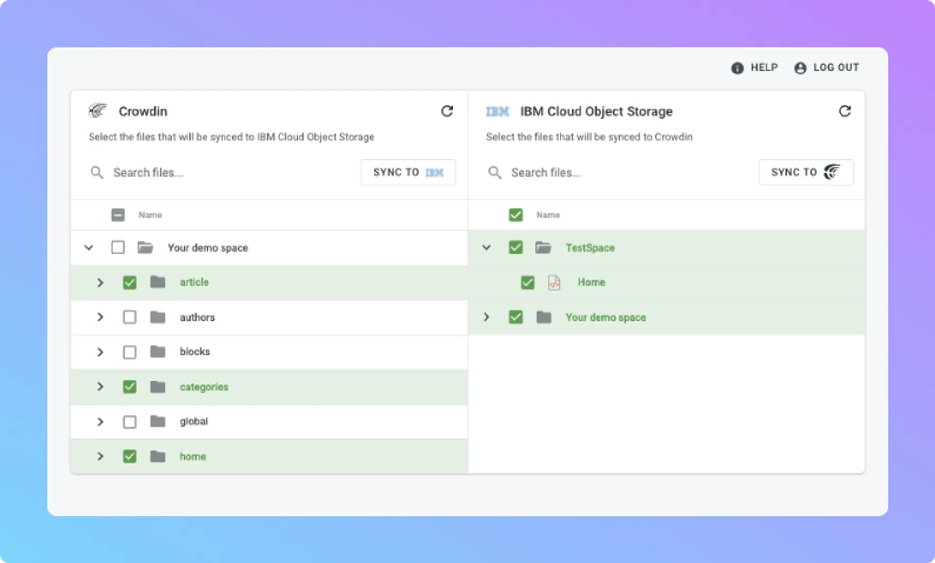The image size is (935, 563).
Task: Click the global folder icon
Action: coord(158,421)
